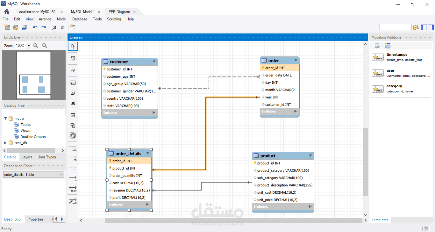
Task: Select the place image tool
Action: tap(73, 104)
